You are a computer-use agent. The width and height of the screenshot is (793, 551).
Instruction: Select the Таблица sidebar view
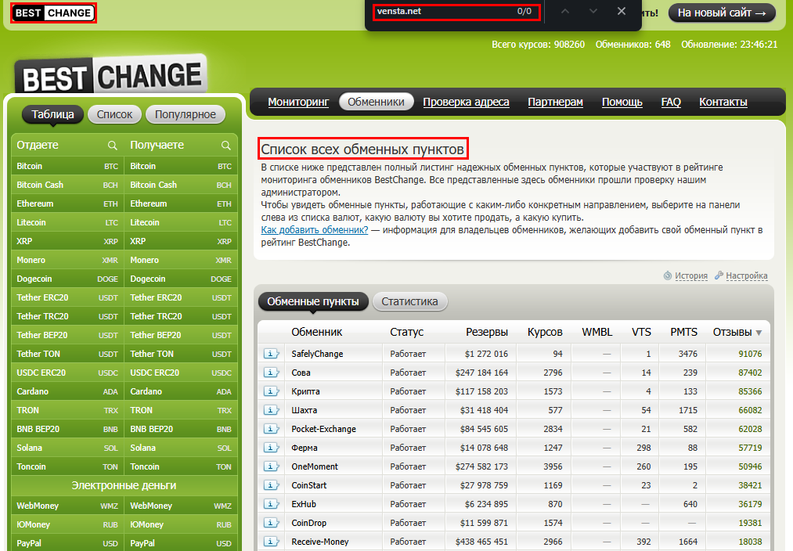[52, 114]
